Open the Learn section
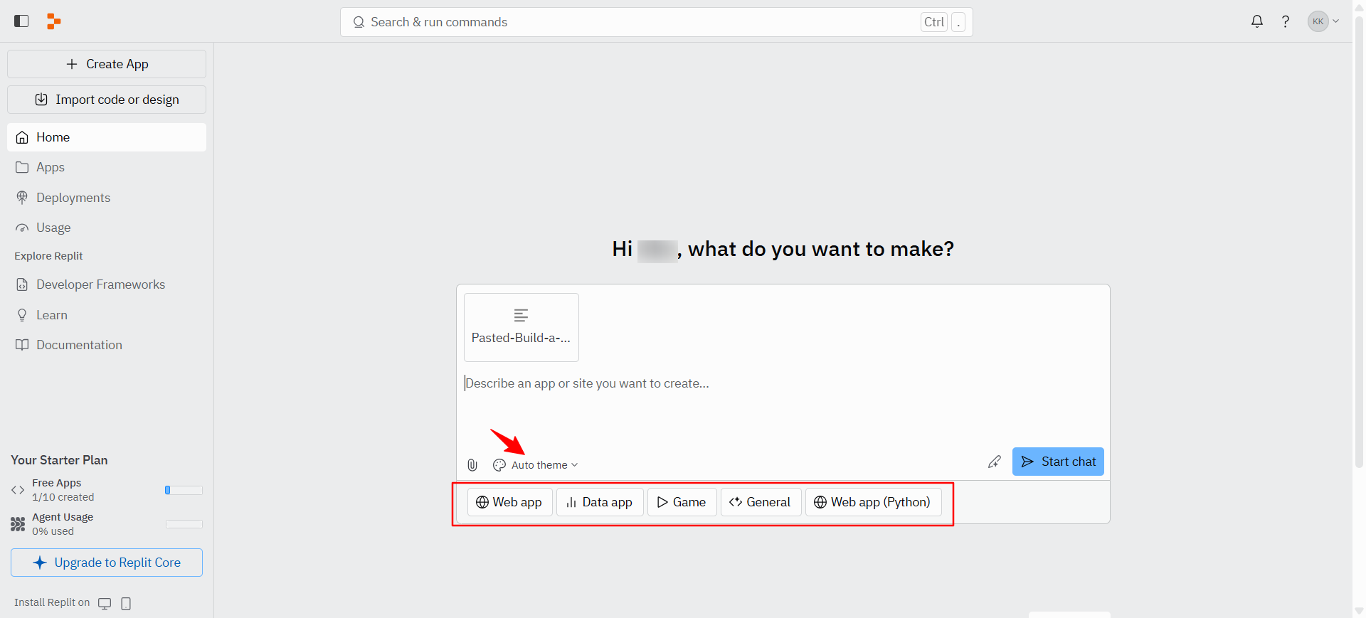The width and height of the screenshot is (1366, 618). point(107,315)
